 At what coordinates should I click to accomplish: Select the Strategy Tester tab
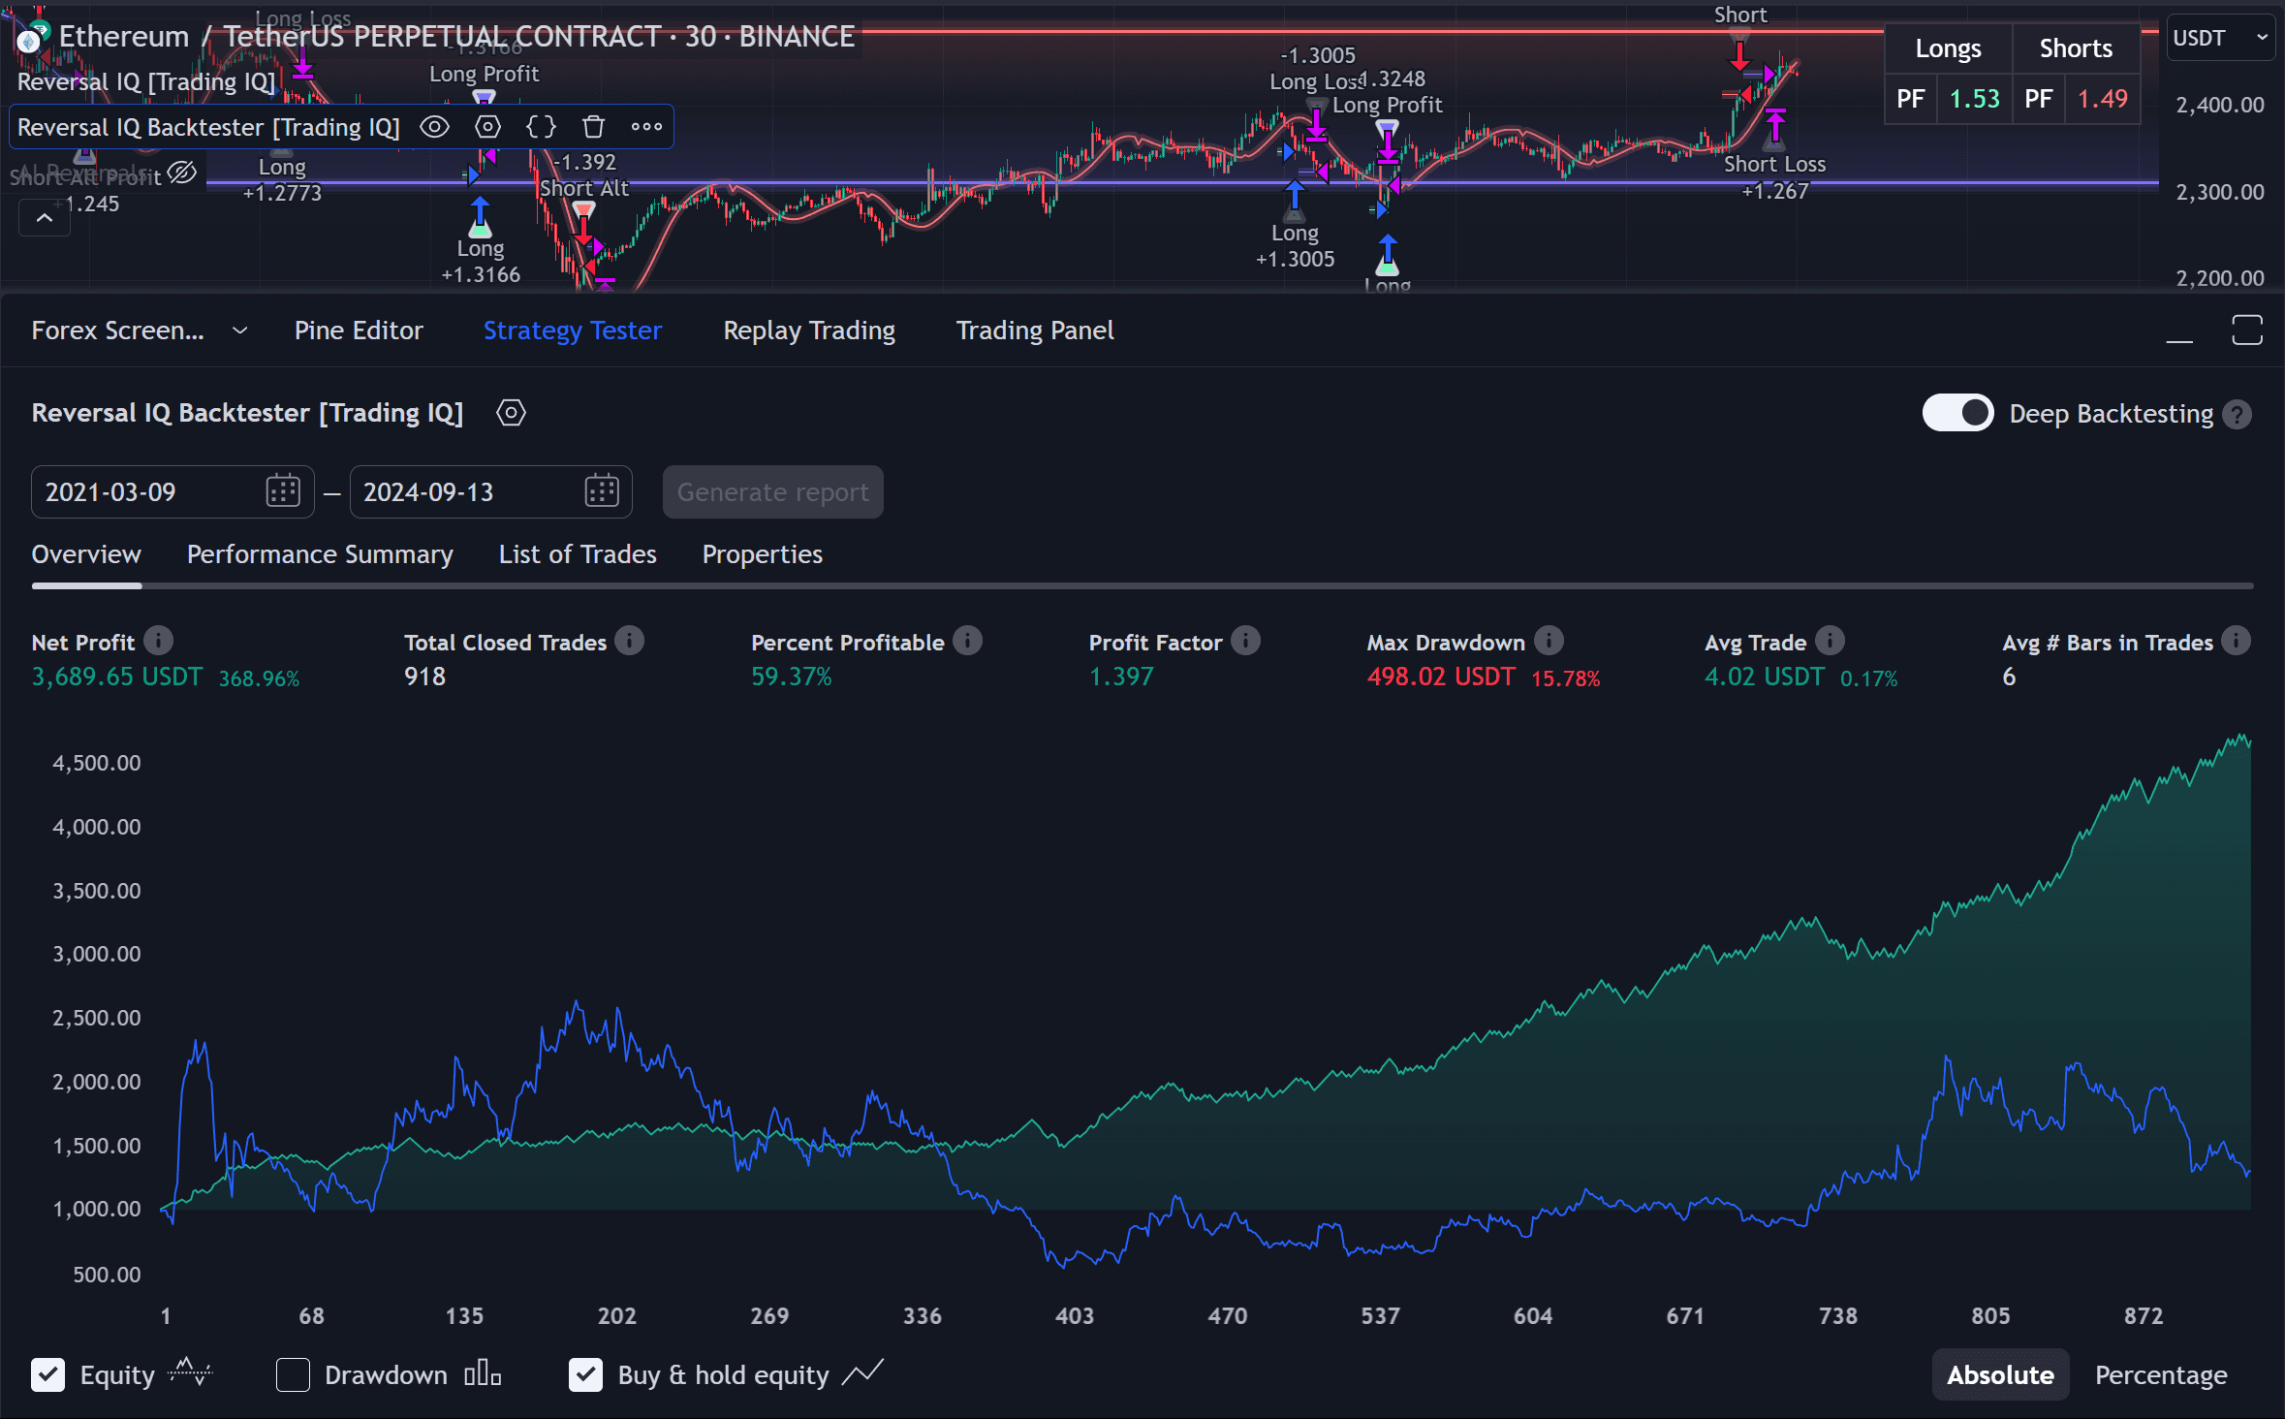pyautogui.click(x=573, y=331)
